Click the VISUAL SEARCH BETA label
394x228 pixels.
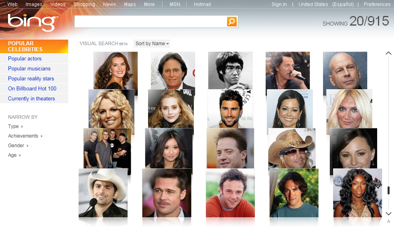104,44
